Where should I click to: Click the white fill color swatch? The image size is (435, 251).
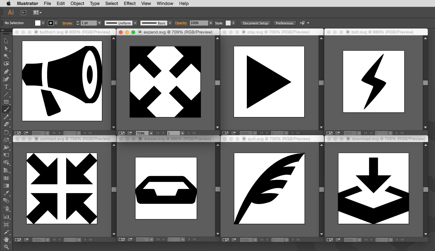coord(38,23)
